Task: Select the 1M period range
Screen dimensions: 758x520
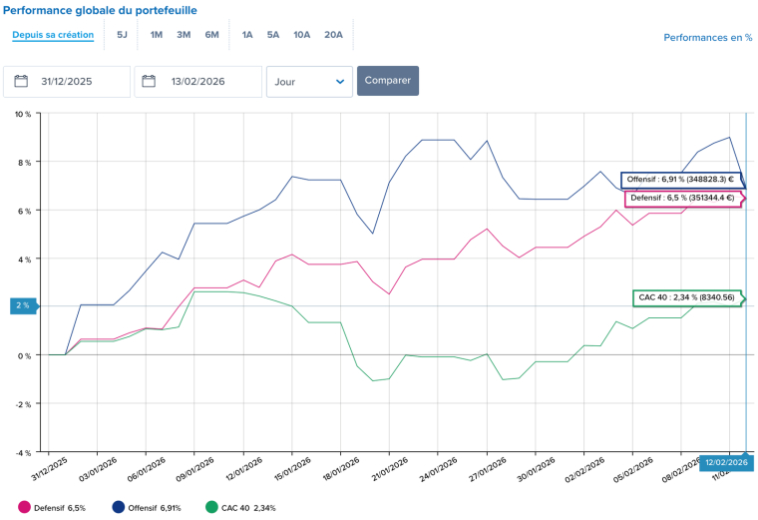Action: 157,35
